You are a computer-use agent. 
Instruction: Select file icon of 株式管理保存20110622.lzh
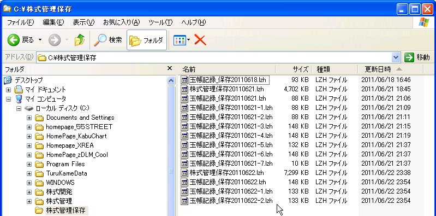point(184,173)
